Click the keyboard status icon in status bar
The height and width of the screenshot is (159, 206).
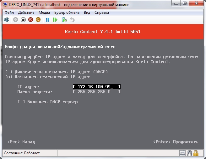tap(182, 153)
